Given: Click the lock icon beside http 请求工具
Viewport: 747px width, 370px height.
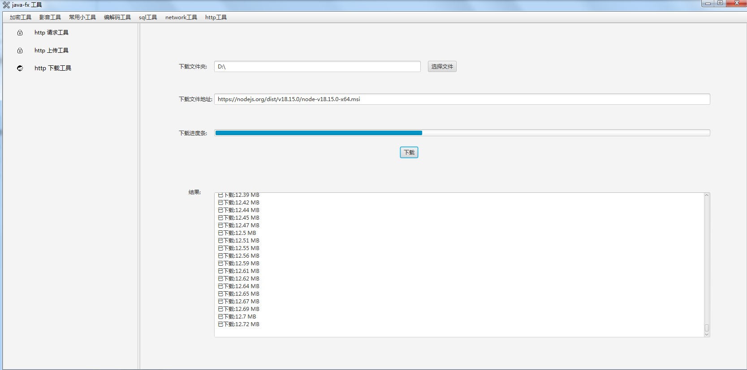Looking at the screenshot, I should (x=20, y=33).
